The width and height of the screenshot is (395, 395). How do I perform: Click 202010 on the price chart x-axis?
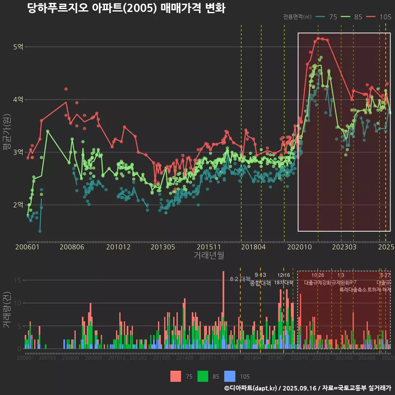300,247
